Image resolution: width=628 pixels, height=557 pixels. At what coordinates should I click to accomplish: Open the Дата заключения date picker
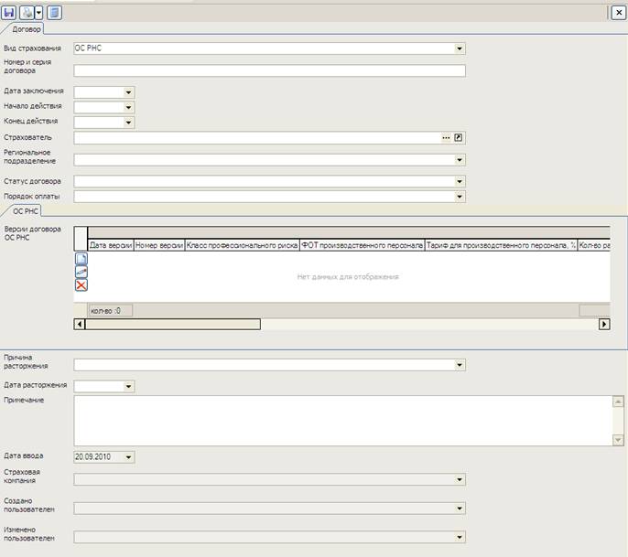point(128,91)
